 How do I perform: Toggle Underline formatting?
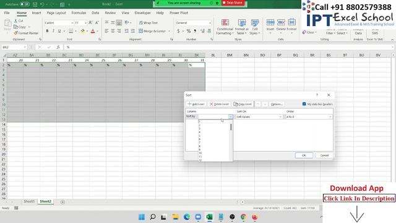pyautogui.click(x=59, y=31)
